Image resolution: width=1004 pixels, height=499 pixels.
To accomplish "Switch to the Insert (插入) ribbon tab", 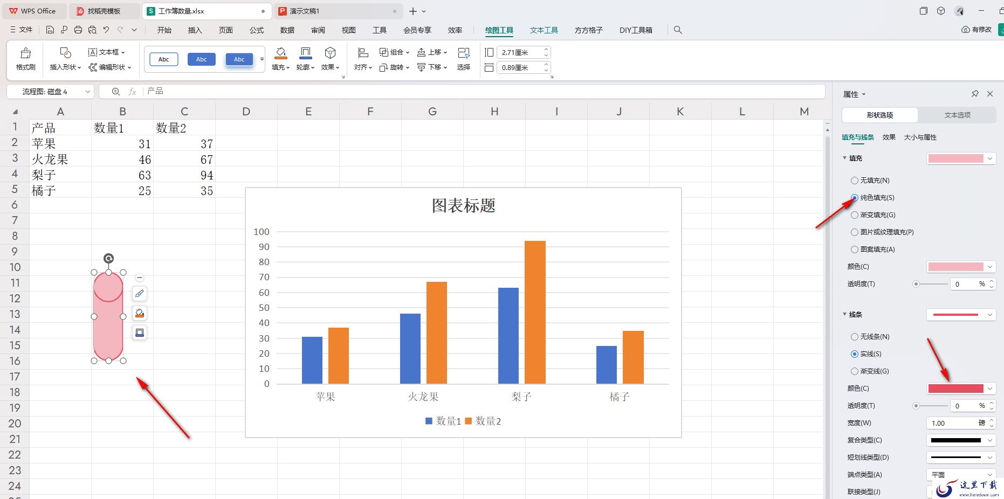I will tap(195, 30).
